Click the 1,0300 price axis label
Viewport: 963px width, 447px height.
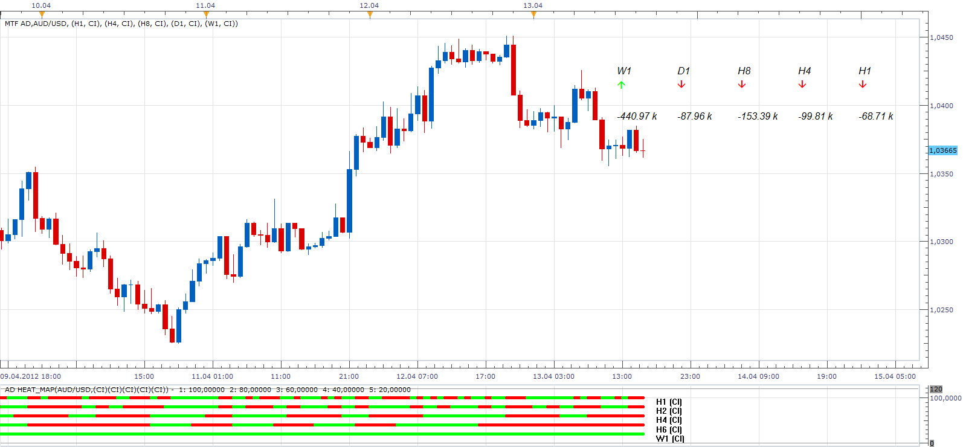click(941, 242)
